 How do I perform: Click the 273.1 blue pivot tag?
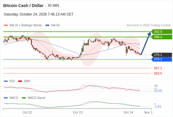[162, 59]
